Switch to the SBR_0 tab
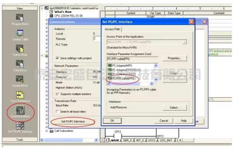Image resolution: width=234 pixels, height=149 pixels. click(x=127, y=140)
